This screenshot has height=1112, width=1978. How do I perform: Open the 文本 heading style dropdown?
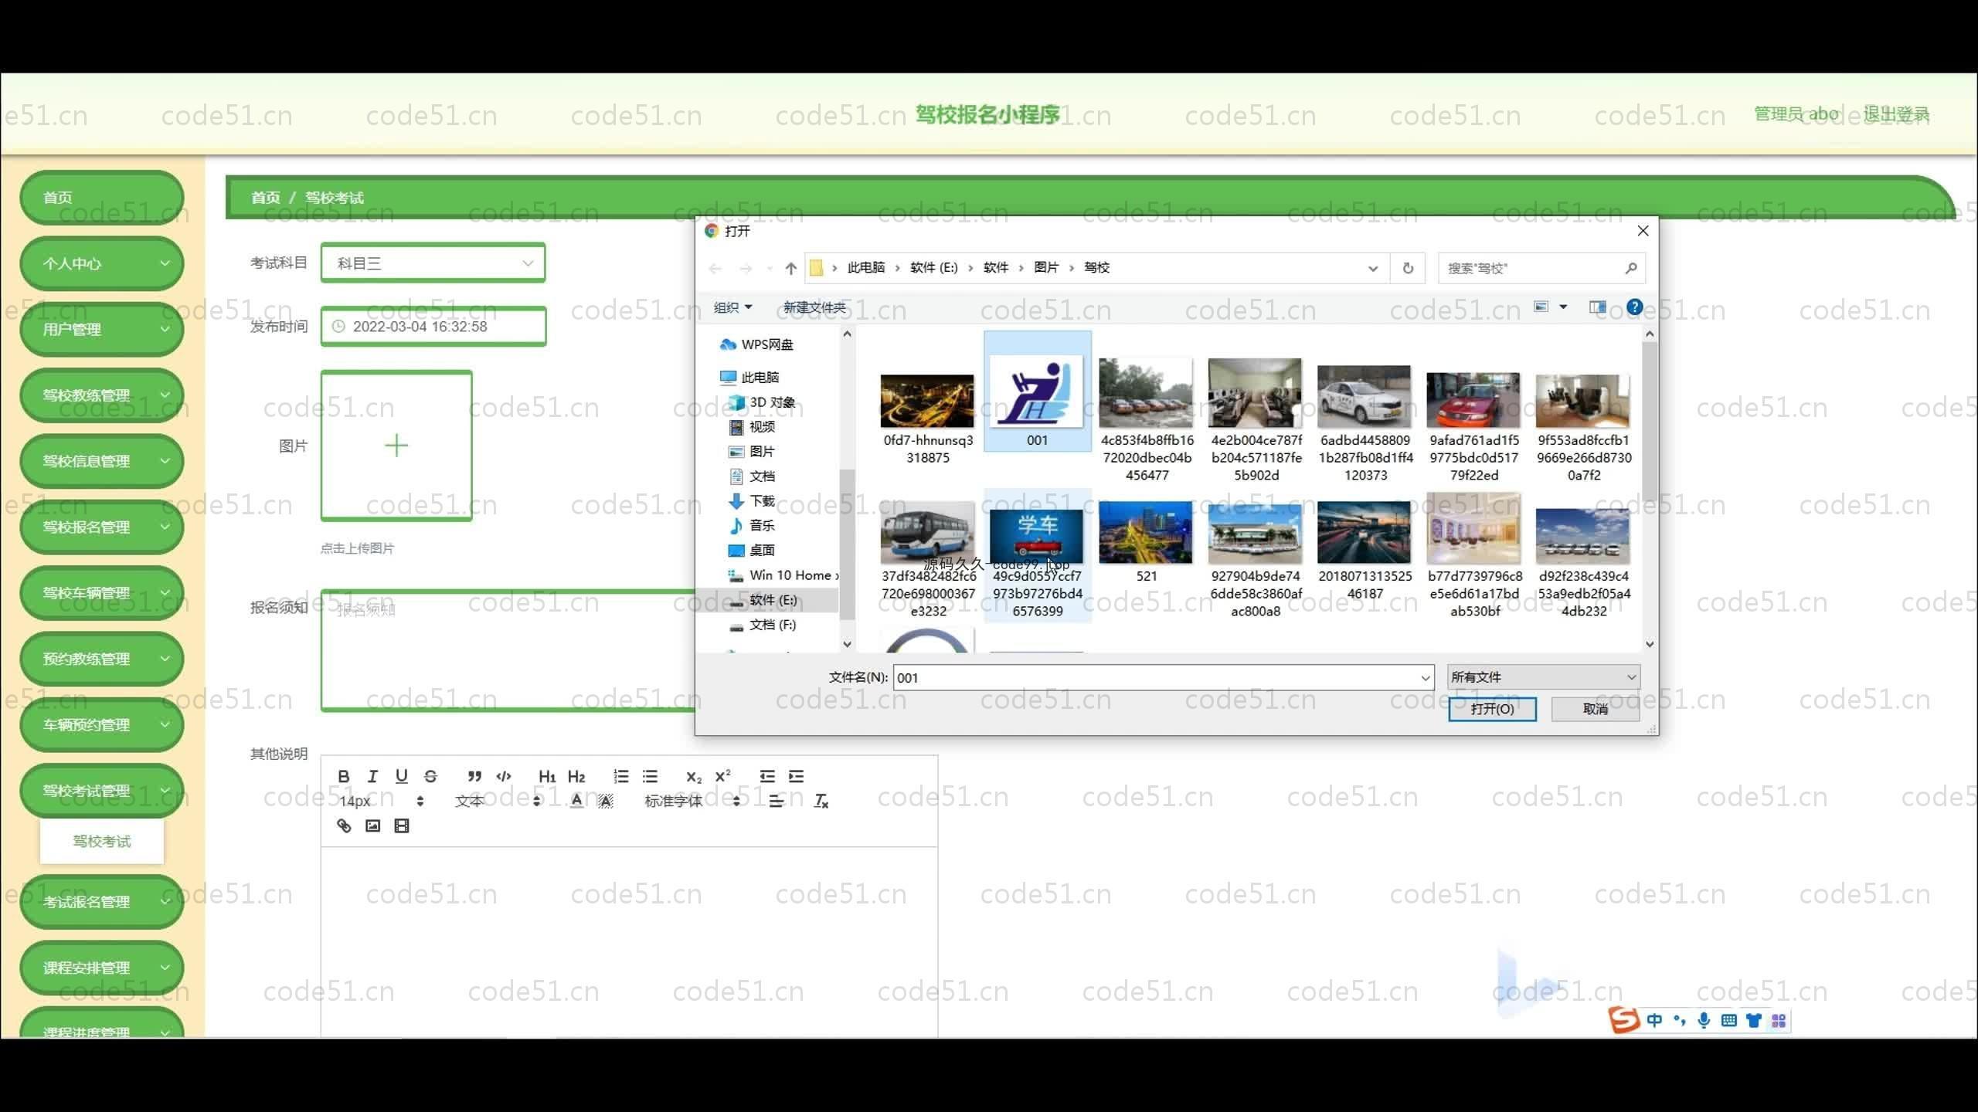[x=498, y=801]
